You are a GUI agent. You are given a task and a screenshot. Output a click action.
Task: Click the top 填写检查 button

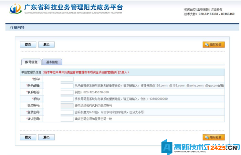point(214,44)
